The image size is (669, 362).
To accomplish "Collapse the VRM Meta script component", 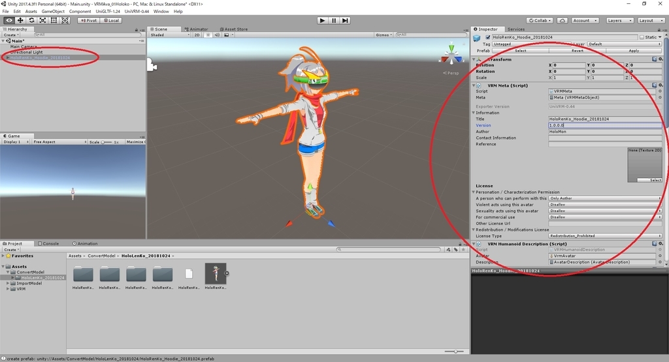I will [474, 85].
